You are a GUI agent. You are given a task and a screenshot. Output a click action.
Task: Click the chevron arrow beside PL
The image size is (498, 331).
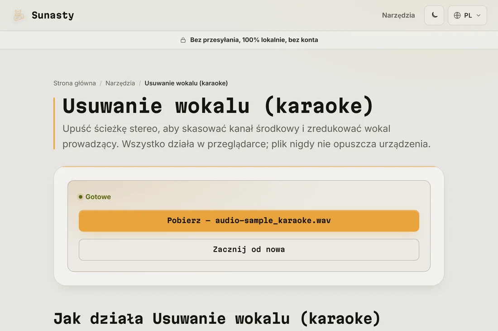[479, 15]
